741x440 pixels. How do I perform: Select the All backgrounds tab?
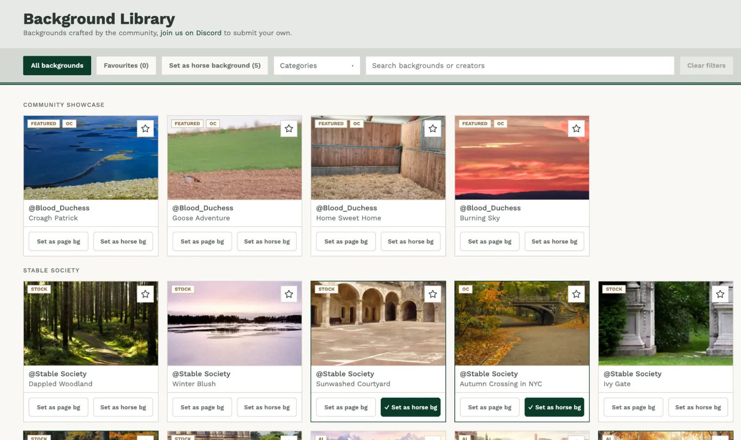[x=57, y=66]
